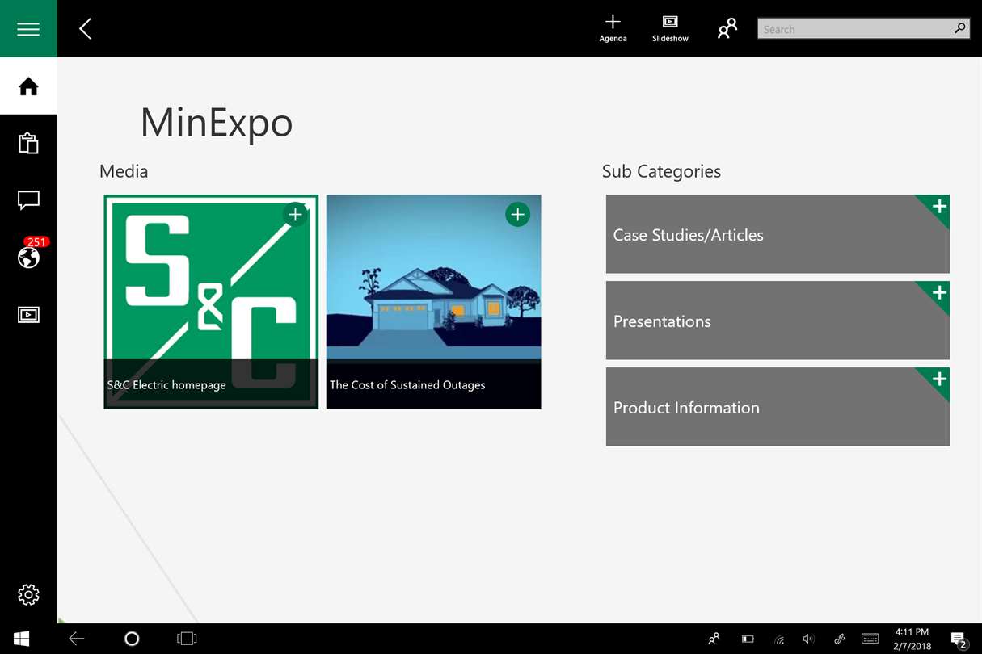Start the Slideshow from the top bar
Image resolution: width=982 pixels, height=654 pixels.
pos(670,28)
